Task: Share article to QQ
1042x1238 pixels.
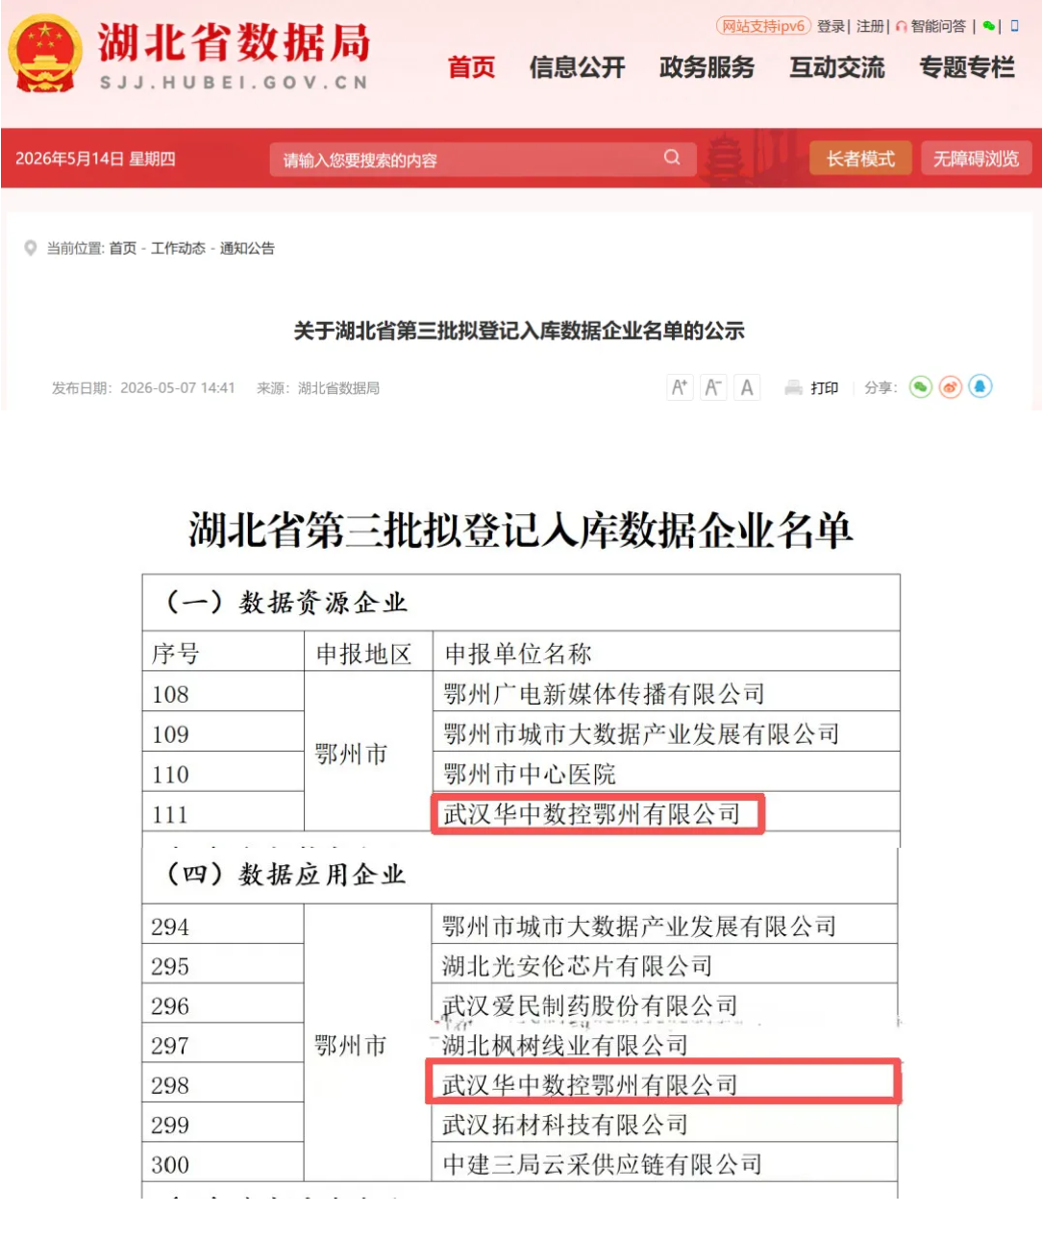Action: [x=980, y=386]
